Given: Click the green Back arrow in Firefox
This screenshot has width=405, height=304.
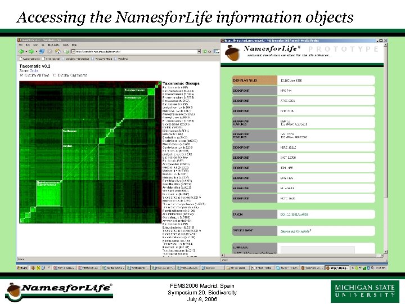Looking at the screenshot, I should pyautogui.click(x=21, y=51).
